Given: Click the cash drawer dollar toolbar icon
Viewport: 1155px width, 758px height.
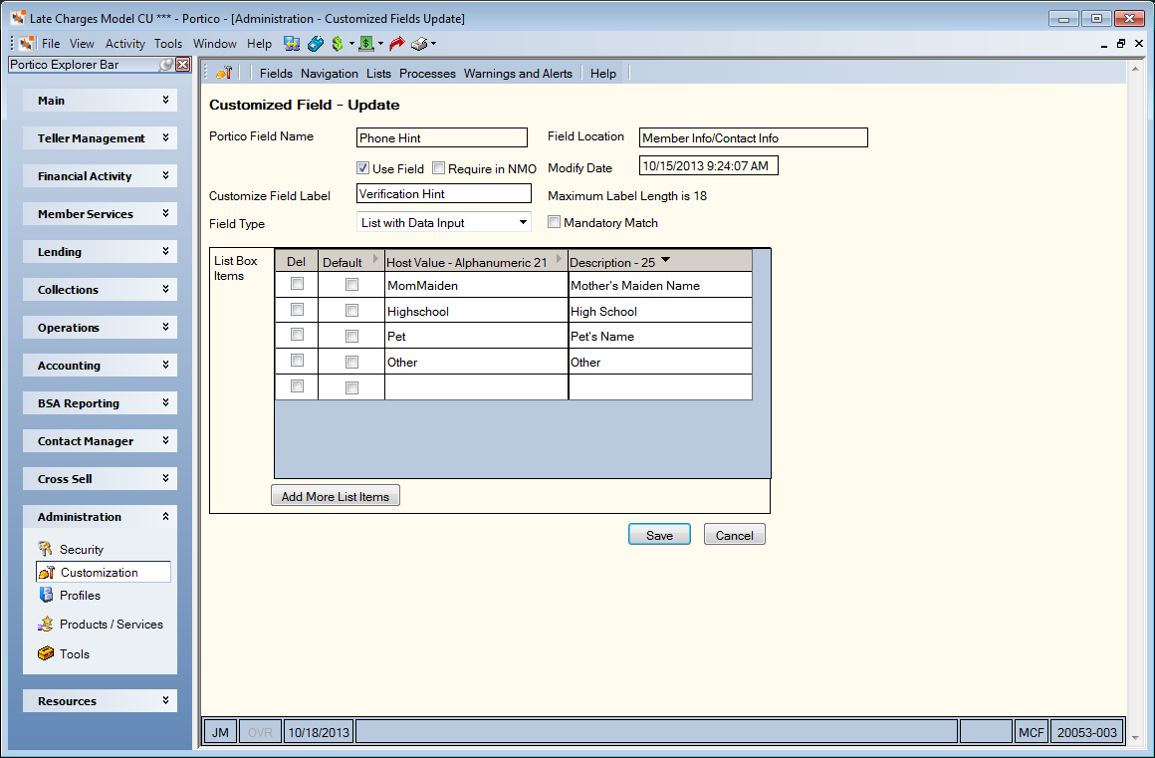Looking at the screenshot, I should tap(366, 44).
